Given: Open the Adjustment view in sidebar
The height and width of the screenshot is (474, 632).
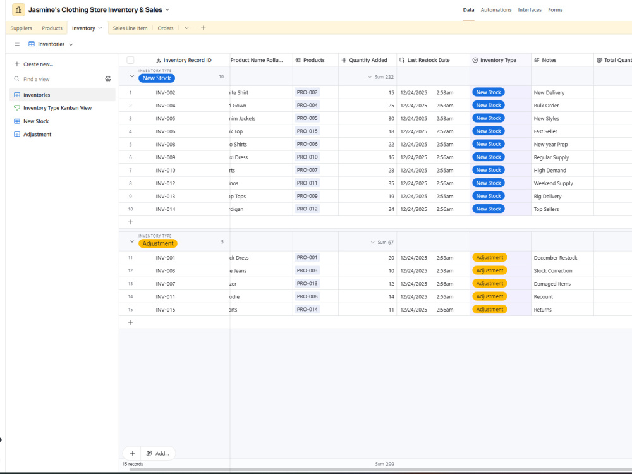Looking at the screenshot, I should 62,134.
